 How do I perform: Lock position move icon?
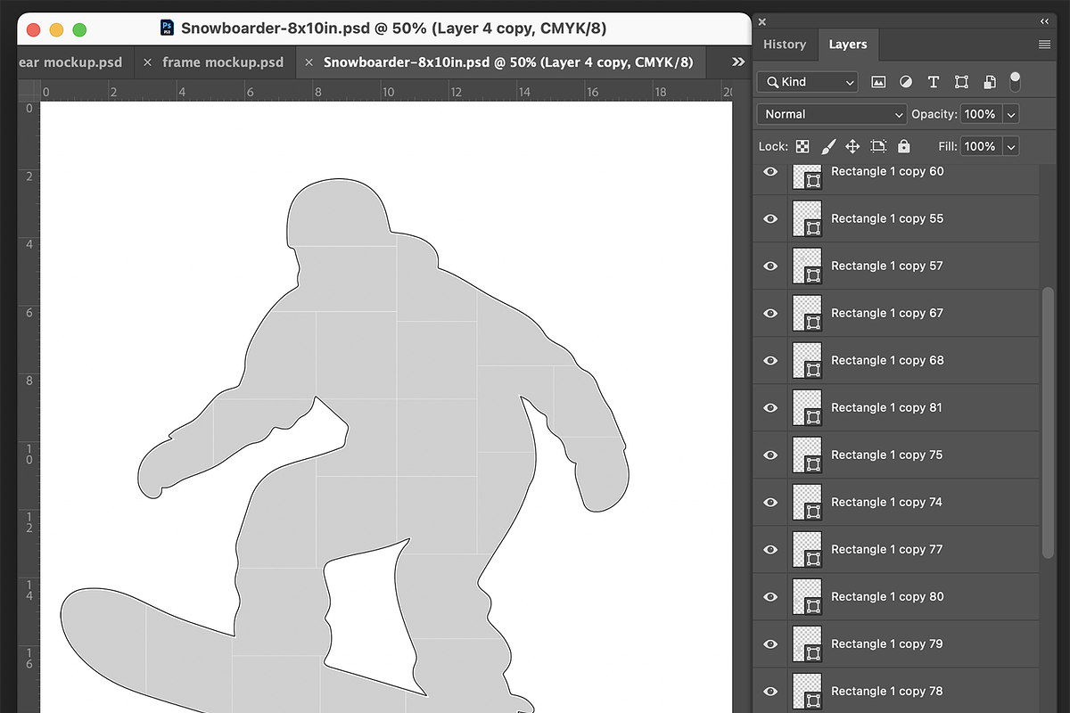tap(852, 146)
